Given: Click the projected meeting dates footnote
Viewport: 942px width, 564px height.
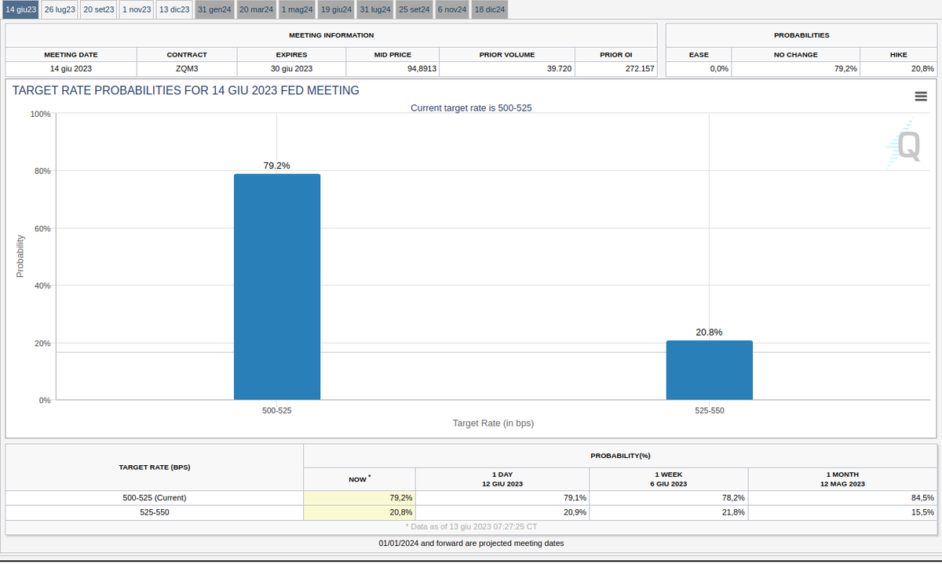Looking at the screenshot, I should coord(471,543).
